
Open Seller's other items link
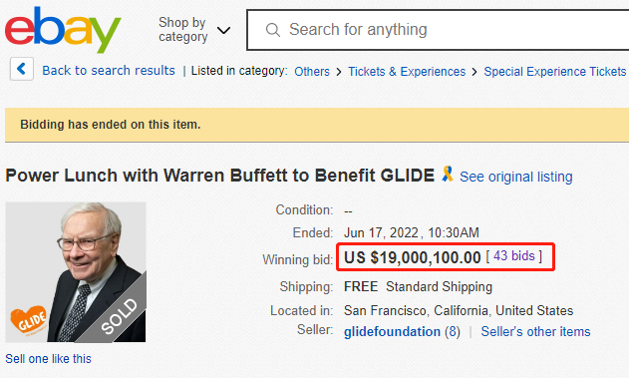535,332
